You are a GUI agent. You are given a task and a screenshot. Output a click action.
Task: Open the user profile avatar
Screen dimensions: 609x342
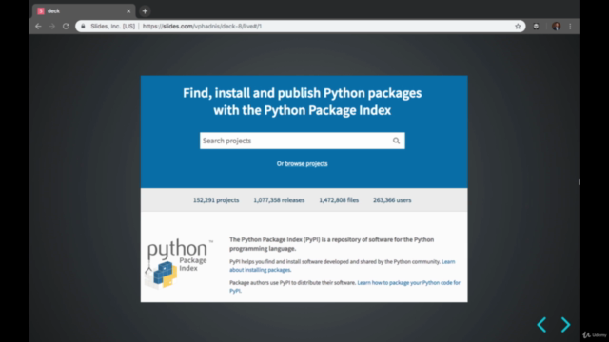click(556, 27)
